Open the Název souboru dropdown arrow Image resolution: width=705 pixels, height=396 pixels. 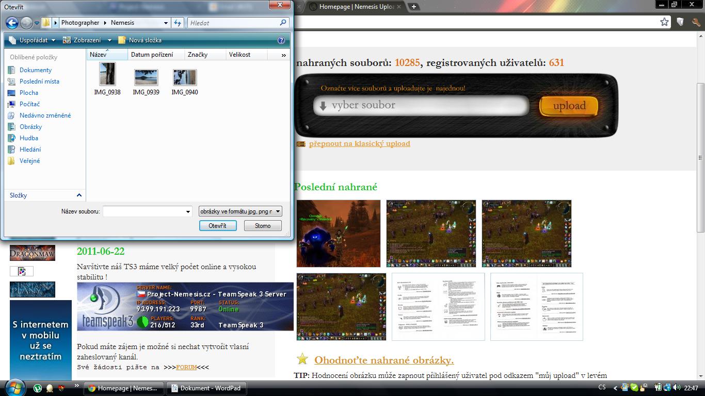click(188, 211)
